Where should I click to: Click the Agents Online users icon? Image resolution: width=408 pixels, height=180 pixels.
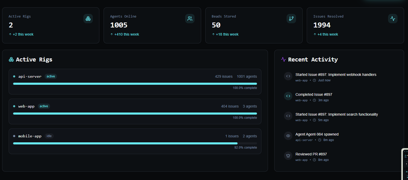point(190,19)
